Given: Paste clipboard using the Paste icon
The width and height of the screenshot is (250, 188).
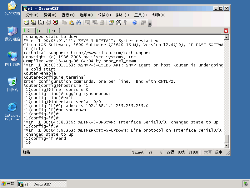Looking at the screenshot, I should 72,23.
